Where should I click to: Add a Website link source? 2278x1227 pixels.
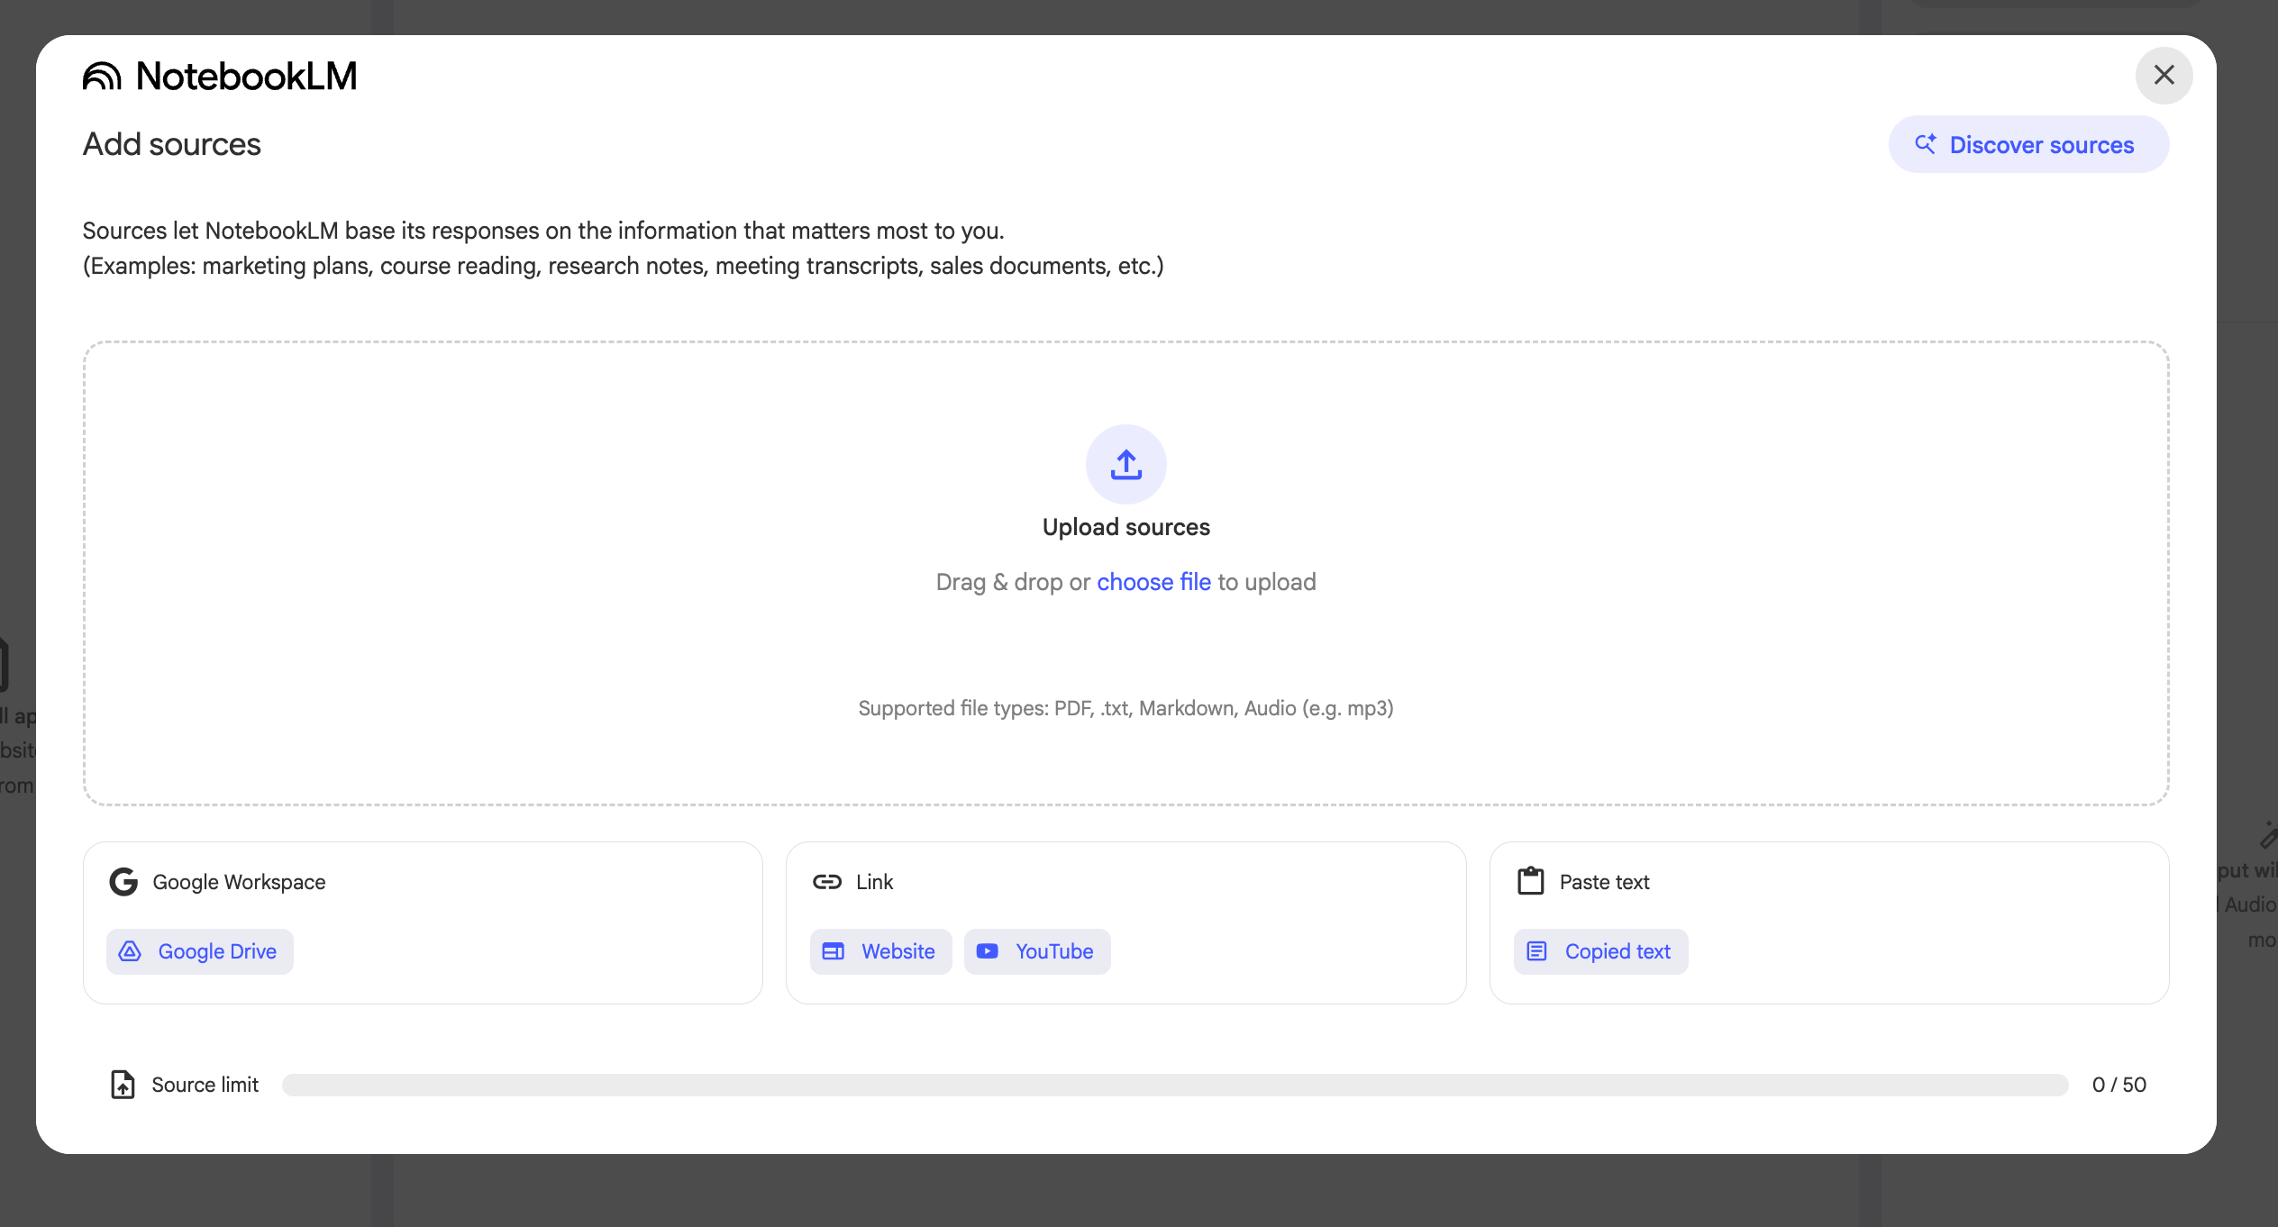pos(880,951)
